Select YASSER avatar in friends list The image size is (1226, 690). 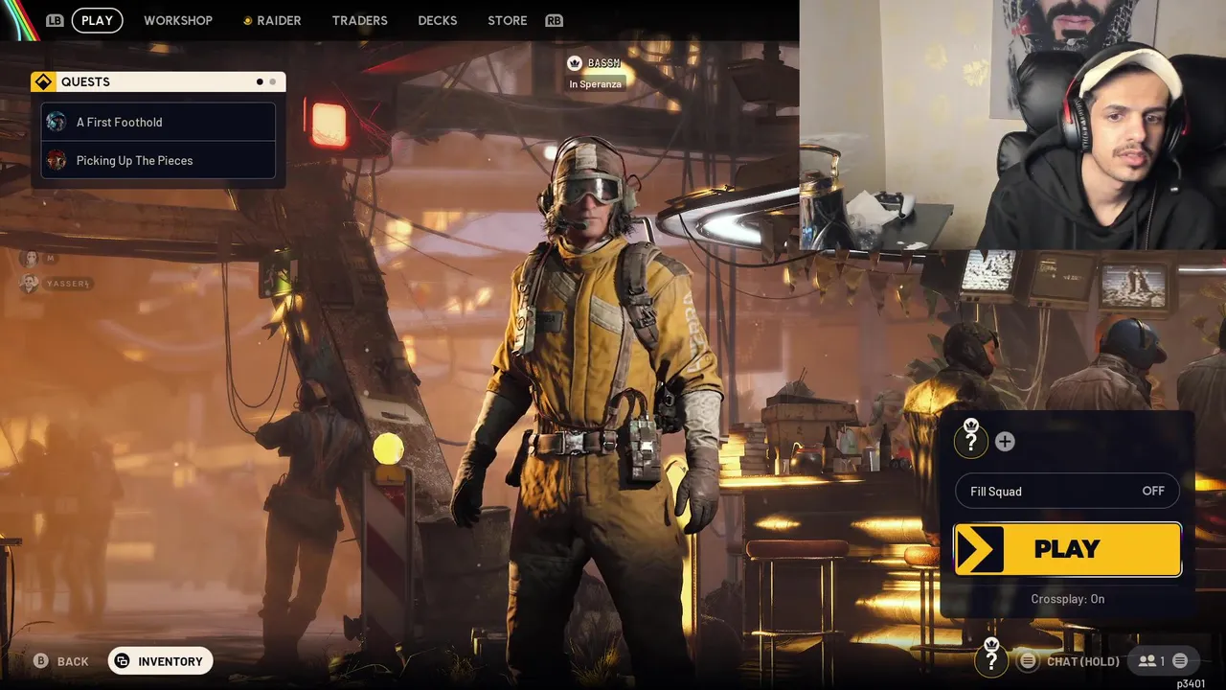tap(31, 284)
